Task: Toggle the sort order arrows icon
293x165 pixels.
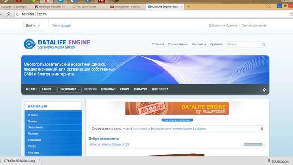Action: click(x=262, y=129)
